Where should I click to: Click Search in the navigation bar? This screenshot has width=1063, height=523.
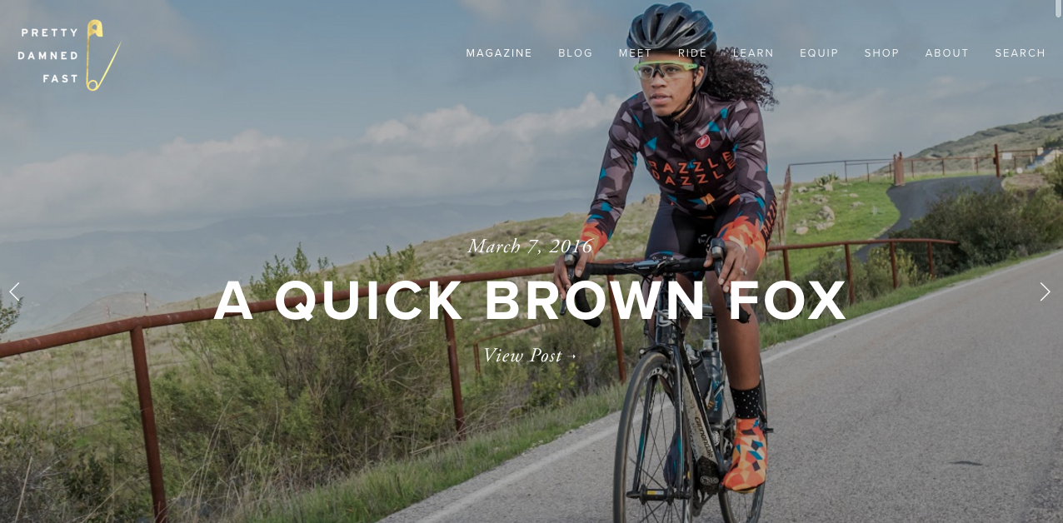tap(1021, 53)
